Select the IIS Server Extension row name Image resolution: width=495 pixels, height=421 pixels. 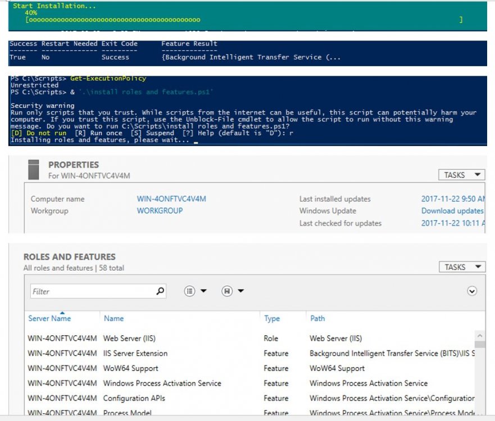pyautogui.click(x=135, y=354)
